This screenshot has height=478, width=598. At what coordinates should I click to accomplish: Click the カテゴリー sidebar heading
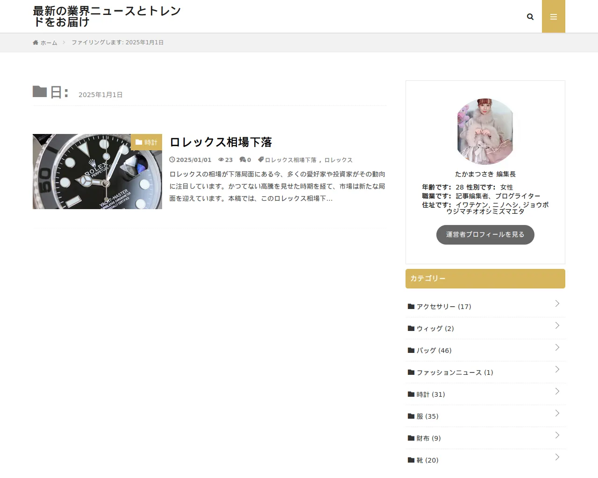(x=485, y=279)
